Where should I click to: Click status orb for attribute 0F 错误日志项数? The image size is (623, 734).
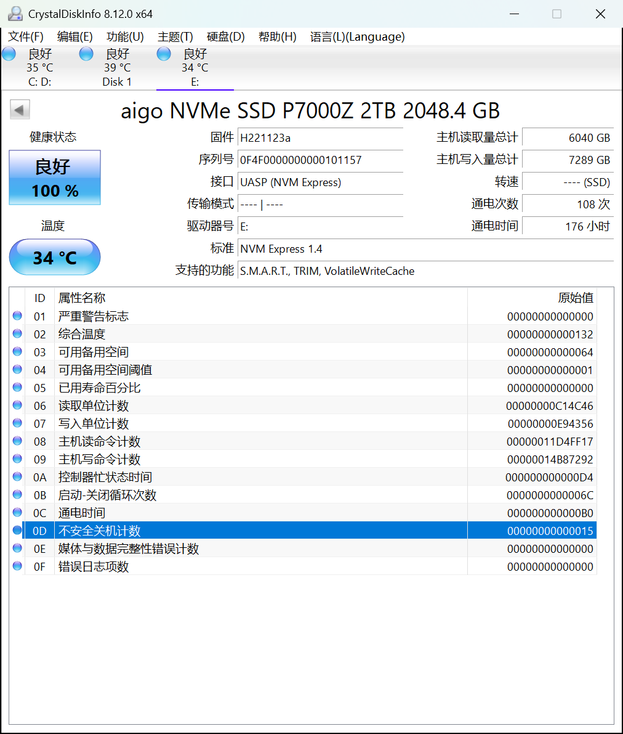pyautogui.click(x=17, y=566)
